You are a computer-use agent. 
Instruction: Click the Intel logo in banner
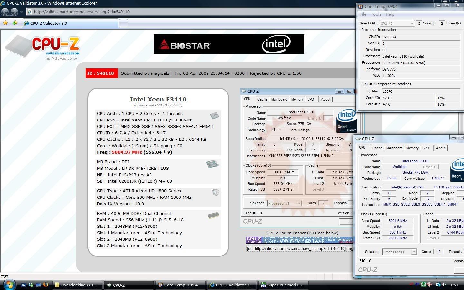[x=276, y=44]
